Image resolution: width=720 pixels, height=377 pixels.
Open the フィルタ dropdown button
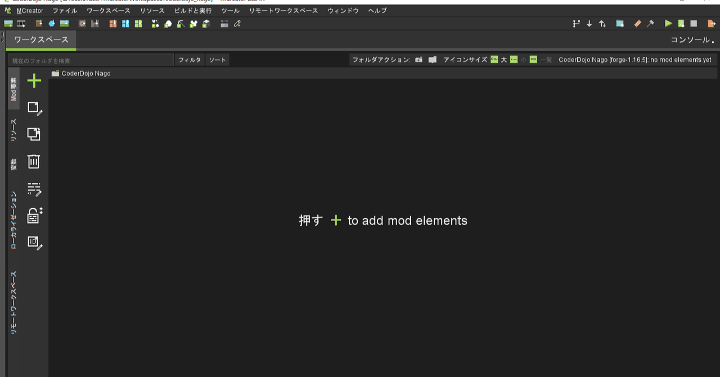click(190, 60)
